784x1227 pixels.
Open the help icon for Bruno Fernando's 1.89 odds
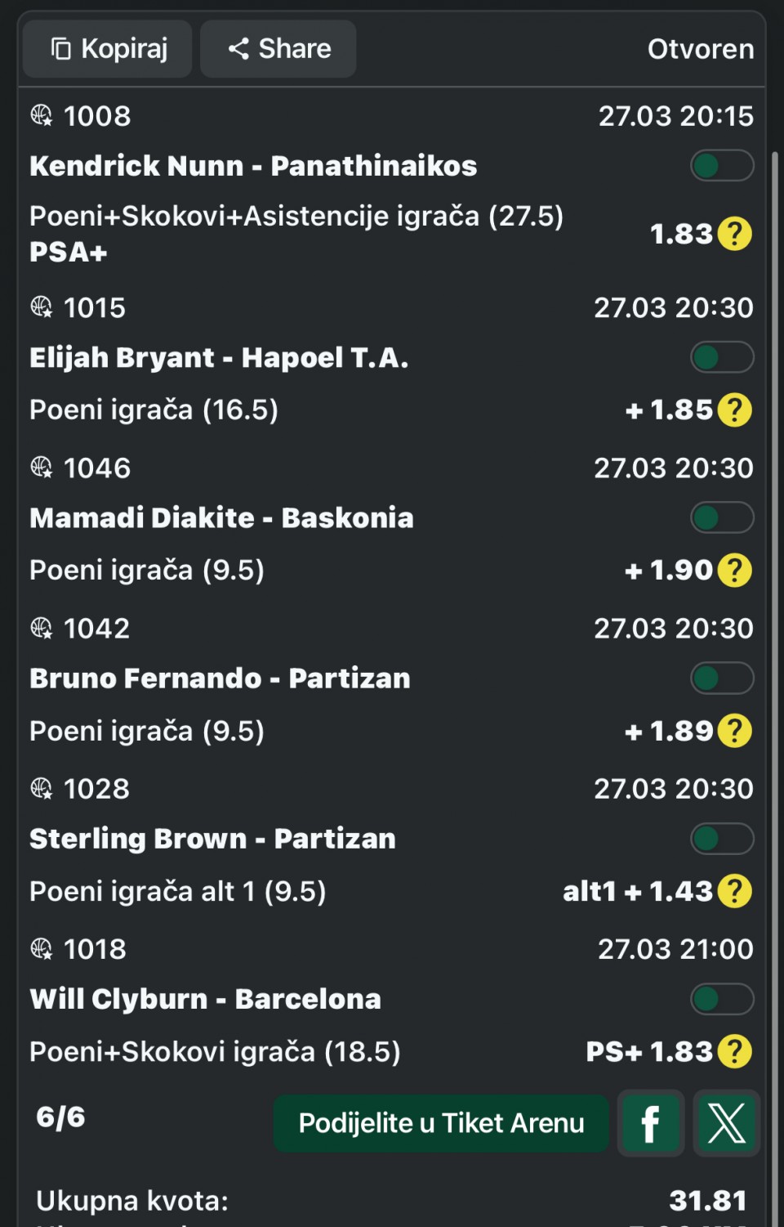pyautogui.click(x=734, y=731)
